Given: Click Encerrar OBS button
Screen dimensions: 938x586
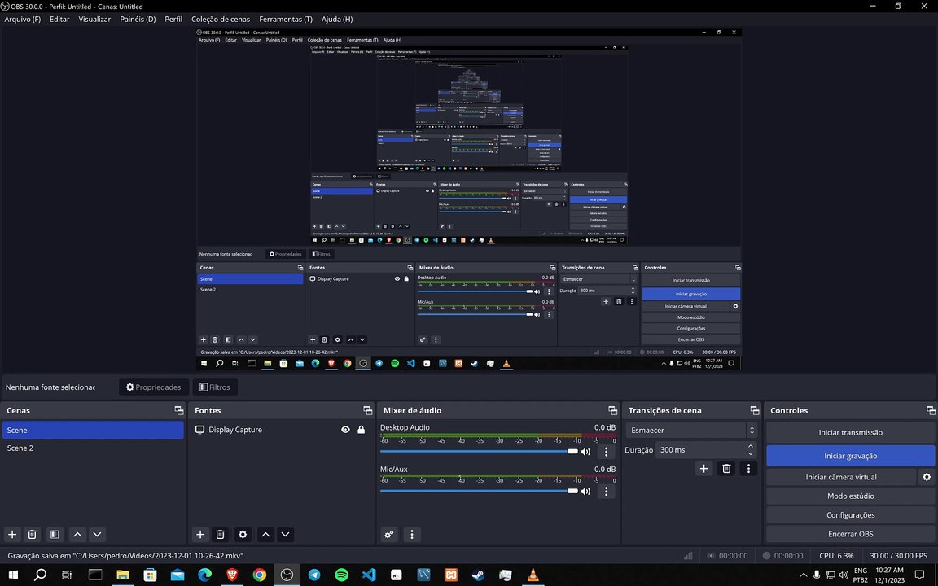Looking at the screenshot, I should (850, 534).
